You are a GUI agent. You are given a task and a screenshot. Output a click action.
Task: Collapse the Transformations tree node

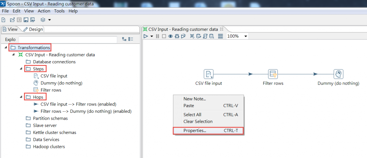6,48
